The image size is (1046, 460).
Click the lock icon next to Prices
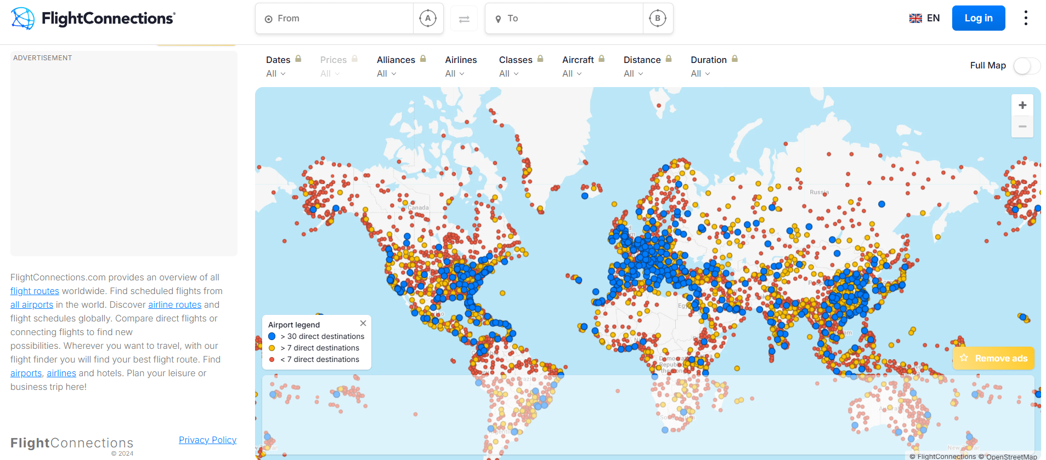tap(355, 59)
